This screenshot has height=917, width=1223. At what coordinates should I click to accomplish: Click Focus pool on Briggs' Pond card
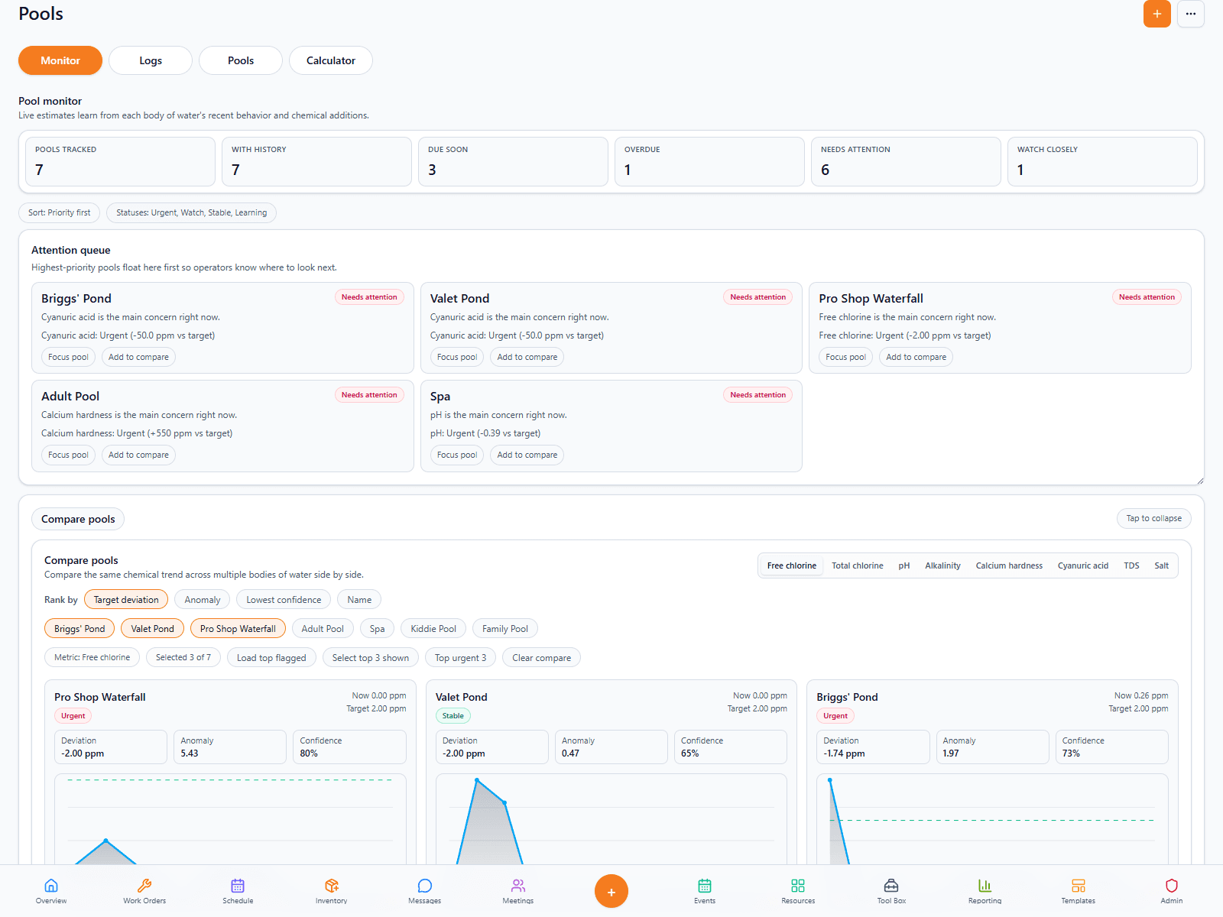coord(68,357)
